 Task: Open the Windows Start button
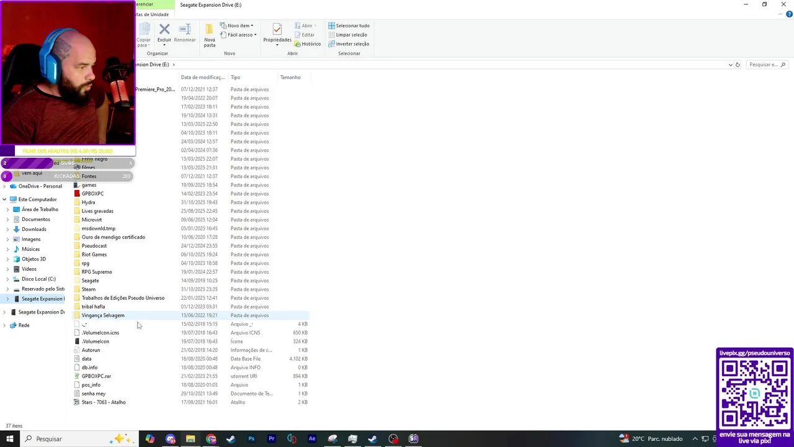(10, 439)
